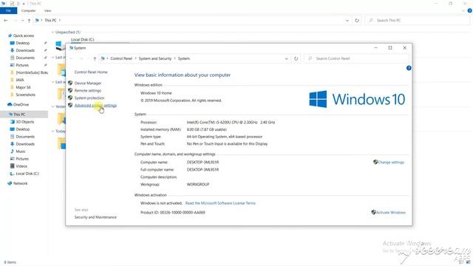The width and height of the screenshot is (473, 266).
Task: Select Videos under This PC
Action: pos(21,166)
